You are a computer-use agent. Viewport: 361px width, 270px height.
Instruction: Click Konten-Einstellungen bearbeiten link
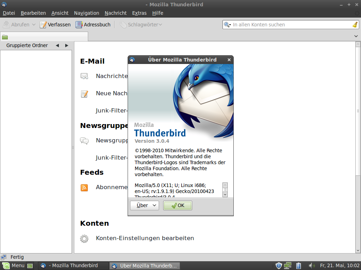click(145, 238)
